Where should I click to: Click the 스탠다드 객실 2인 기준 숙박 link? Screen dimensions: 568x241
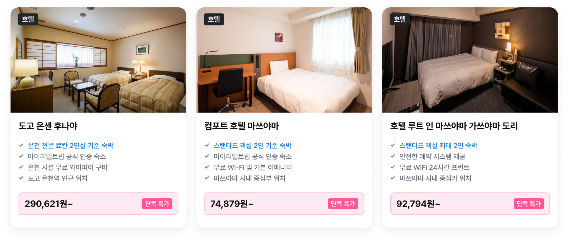[252, 145]
